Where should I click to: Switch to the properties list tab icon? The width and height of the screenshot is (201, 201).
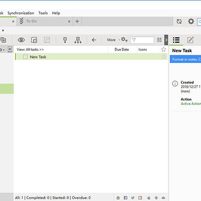pos(176,40)
